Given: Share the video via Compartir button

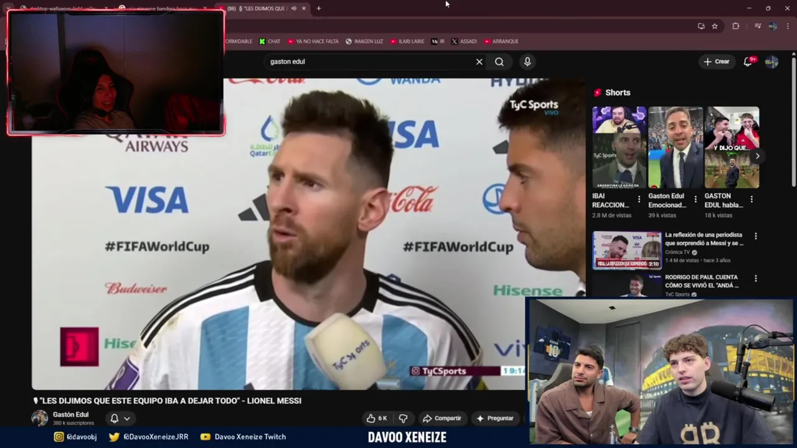Looking at the screenshot, I should tap(441, 418).
